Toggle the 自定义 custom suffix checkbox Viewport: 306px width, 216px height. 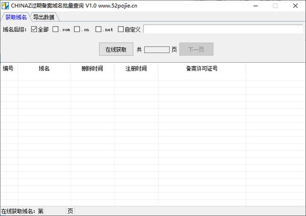pos(121,29)
